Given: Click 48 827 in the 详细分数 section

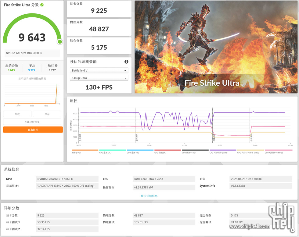Looking at the screenshot, I should point(164,215).
